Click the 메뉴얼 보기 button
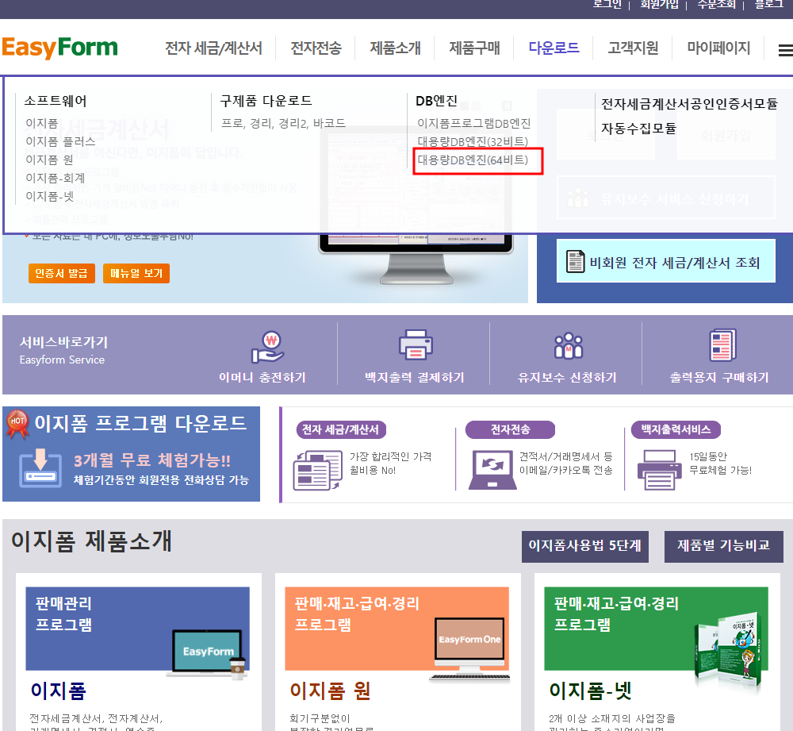This screenshot has width=793, height=731. 136,273
